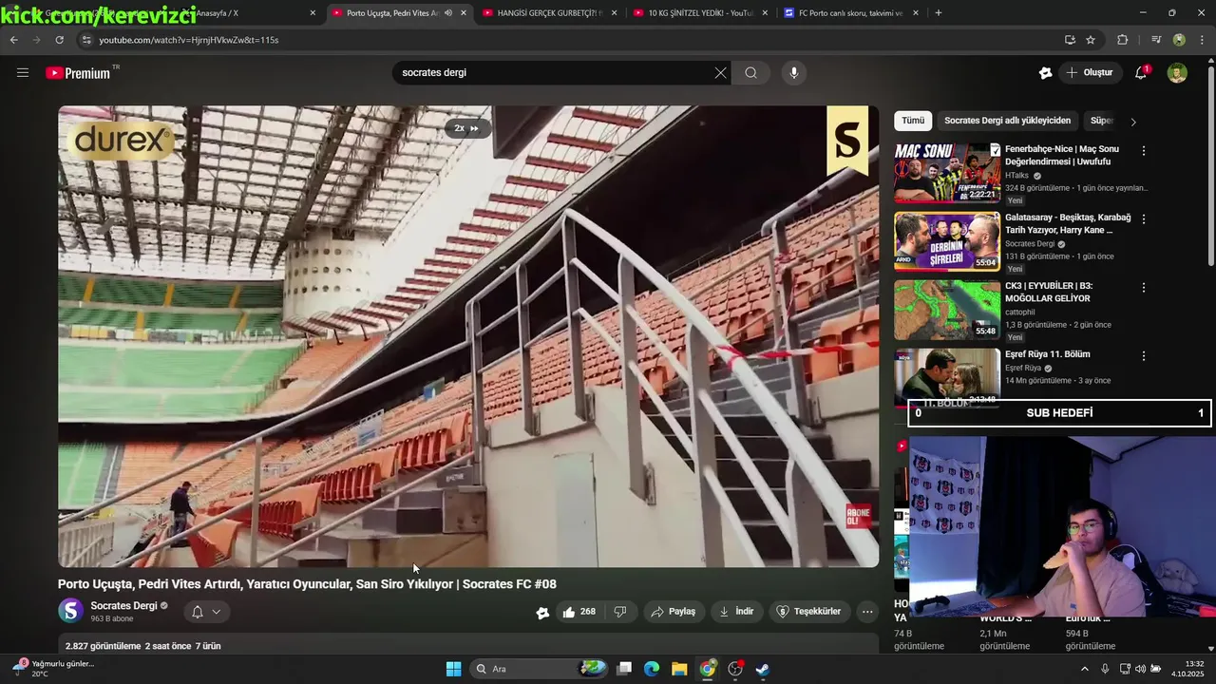Click the taskbar Ara search box

pos(540,669)
